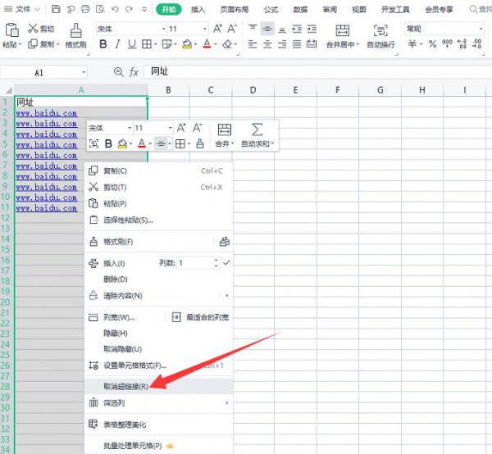Click top align icon in ribbon

pyautogui.click(x=253, y=29)
